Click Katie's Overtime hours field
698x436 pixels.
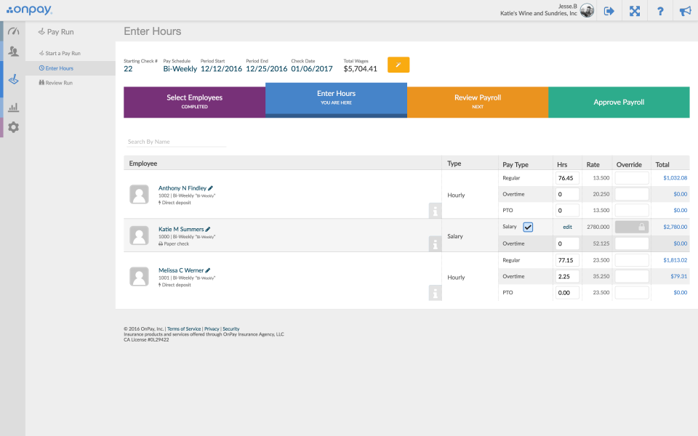click(x=567, y=243)
